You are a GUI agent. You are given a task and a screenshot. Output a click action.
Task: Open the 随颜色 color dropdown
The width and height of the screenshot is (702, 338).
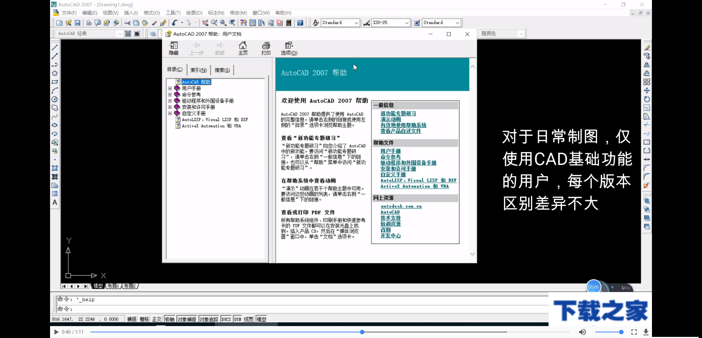pos(522,33)
